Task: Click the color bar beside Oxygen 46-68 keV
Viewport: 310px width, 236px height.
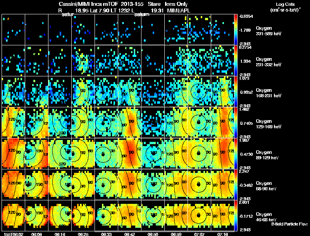Action: point(236,215)
